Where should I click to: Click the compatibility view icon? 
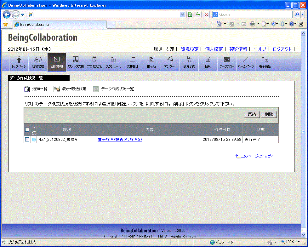click(190, 14)
